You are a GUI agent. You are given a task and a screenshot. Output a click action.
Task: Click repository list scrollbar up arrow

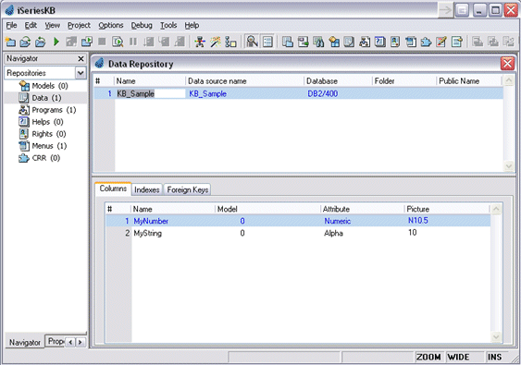point(508,80)
